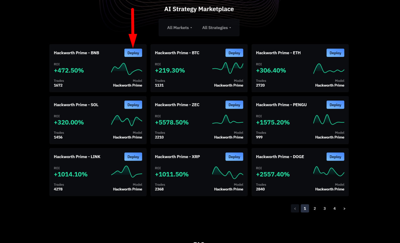This screenshot has width=400, height=243.
Task: Click the 2368 trades count
Action: [x=159, y=189]
